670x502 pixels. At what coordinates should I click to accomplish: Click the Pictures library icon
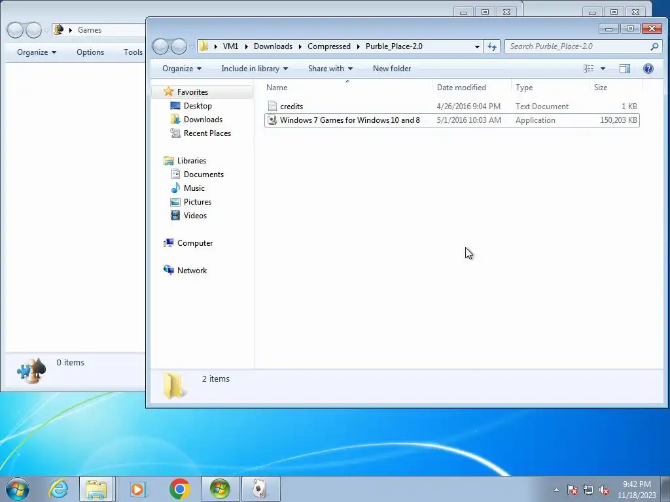[x=175, y=202]
